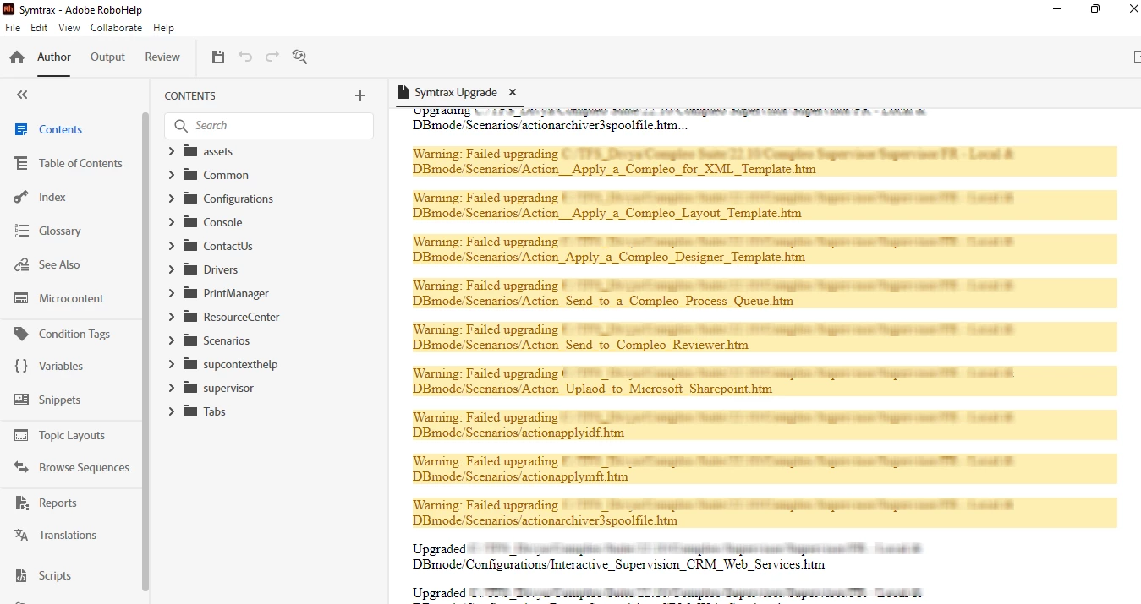Select the supervisor folder

[228, 388]
